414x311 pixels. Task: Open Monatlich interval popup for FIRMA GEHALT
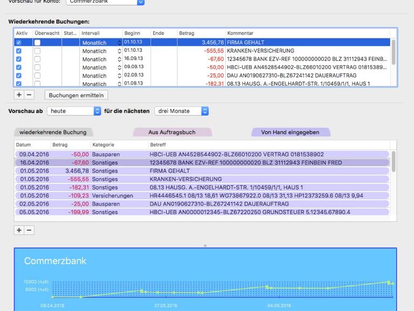click(x=119, y=43)
